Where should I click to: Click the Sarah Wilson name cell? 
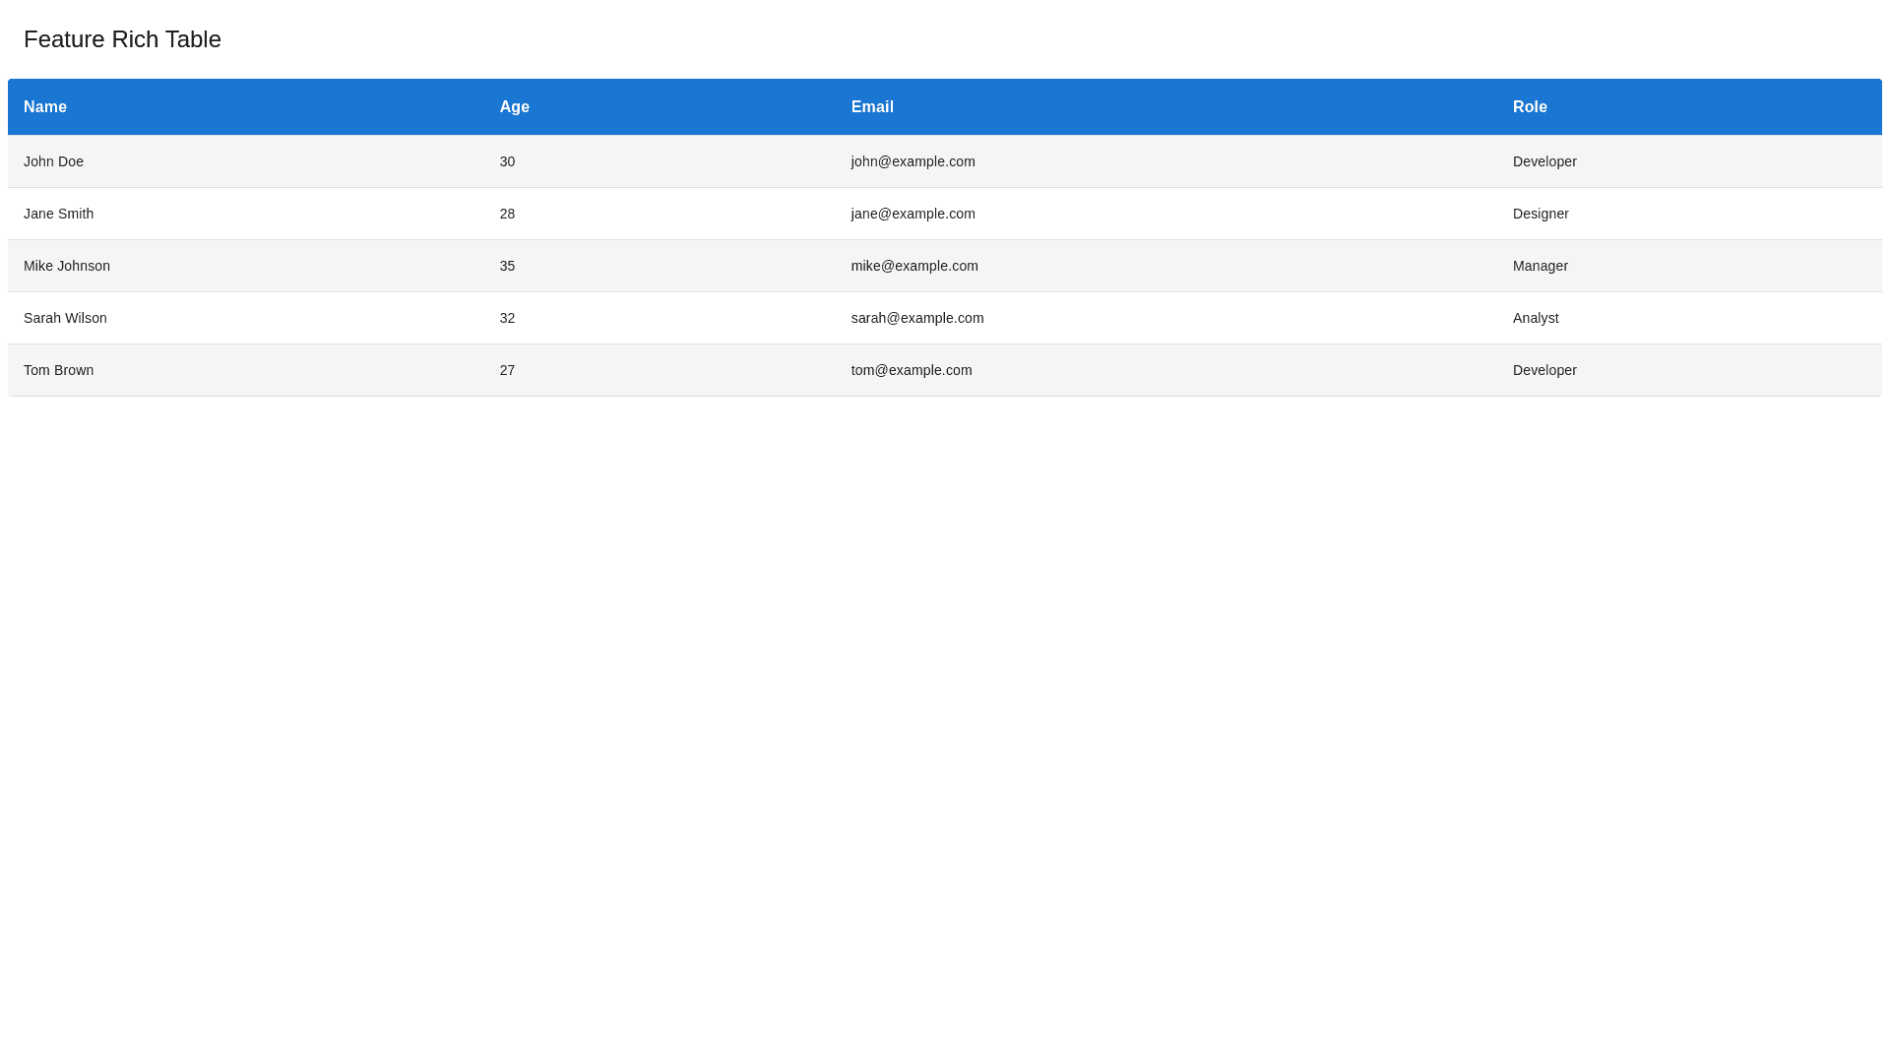tap(65, 318)
